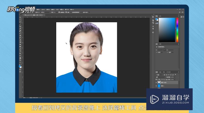Click the foreground color swatch in the toolbar
The height and width of the screenshot is (113, 204).
click(x=20, y=66)
